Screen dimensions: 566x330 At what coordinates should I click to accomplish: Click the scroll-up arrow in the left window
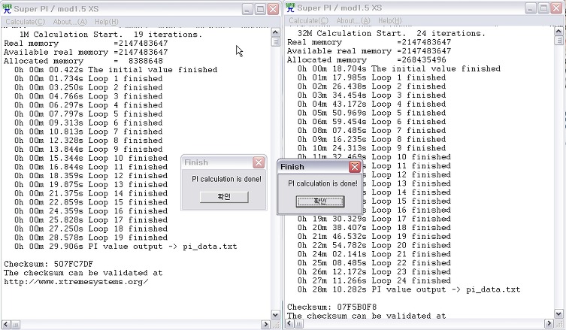(x=275, y=32)
